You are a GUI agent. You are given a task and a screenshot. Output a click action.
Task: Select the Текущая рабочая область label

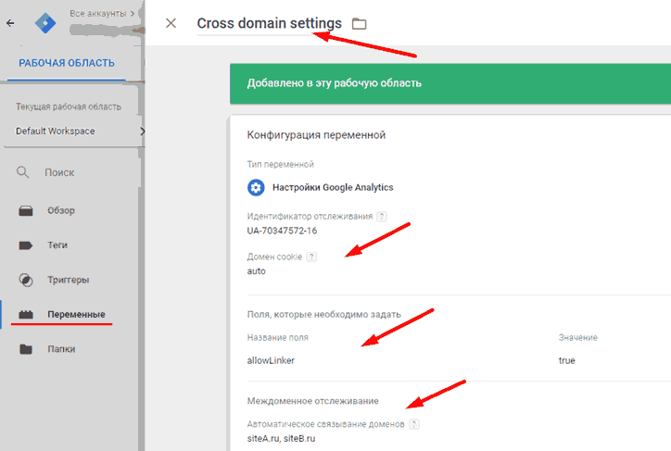pos(69,106)
